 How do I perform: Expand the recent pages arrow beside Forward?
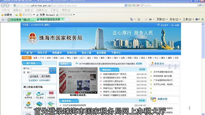[11, 6]
